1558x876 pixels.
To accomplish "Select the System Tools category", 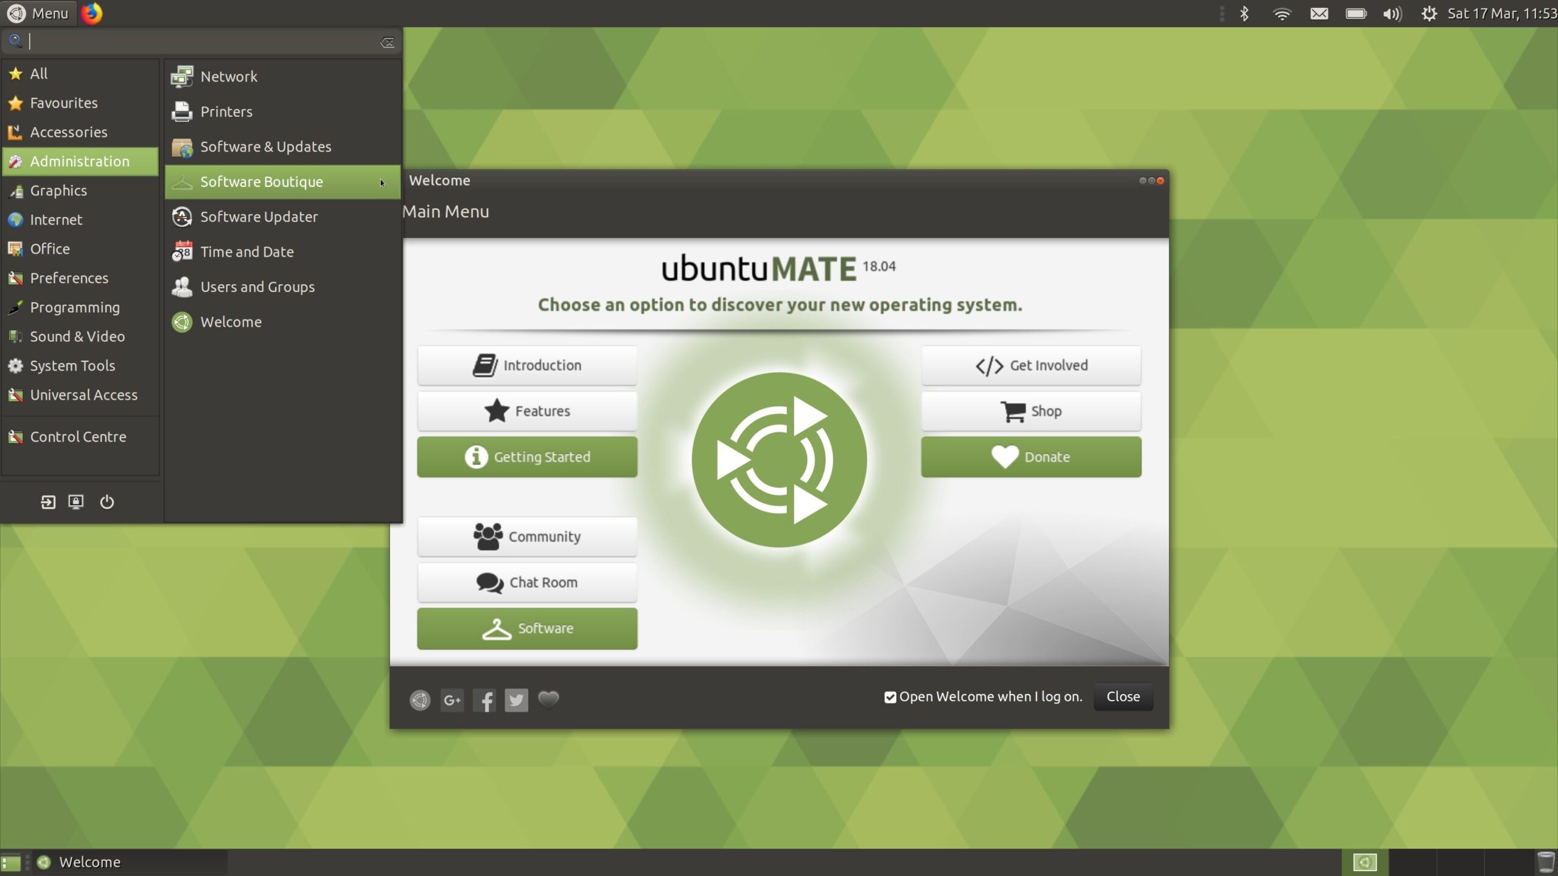I will tap(72, 365).
